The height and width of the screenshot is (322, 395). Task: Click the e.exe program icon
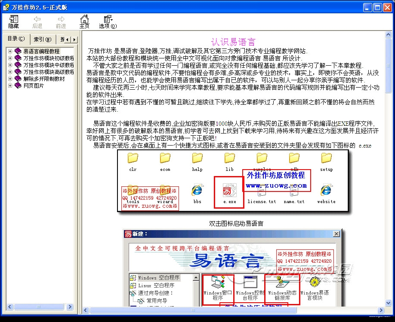tap(229, 190)
